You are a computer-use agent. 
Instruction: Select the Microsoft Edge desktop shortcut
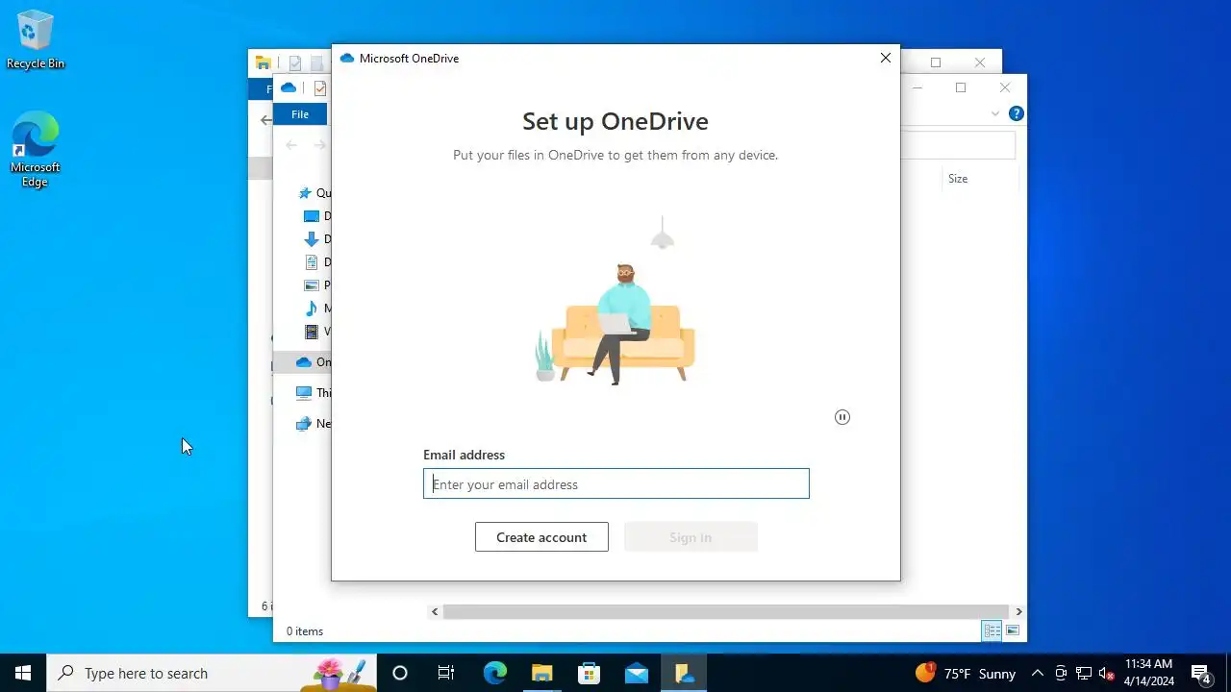(36, 149)
